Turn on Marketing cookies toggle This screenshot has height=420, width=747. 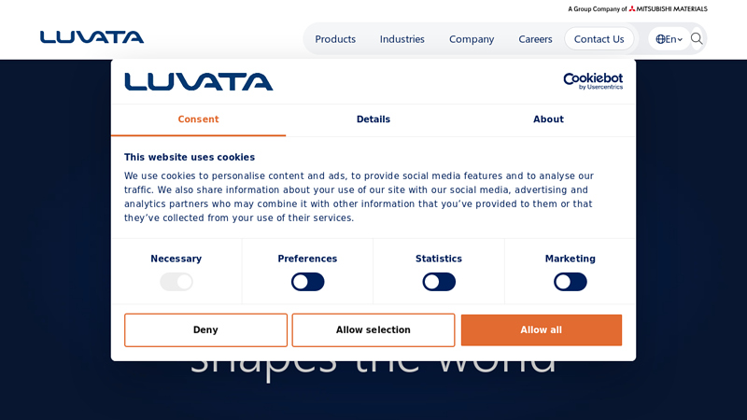[x=570, y=282]
